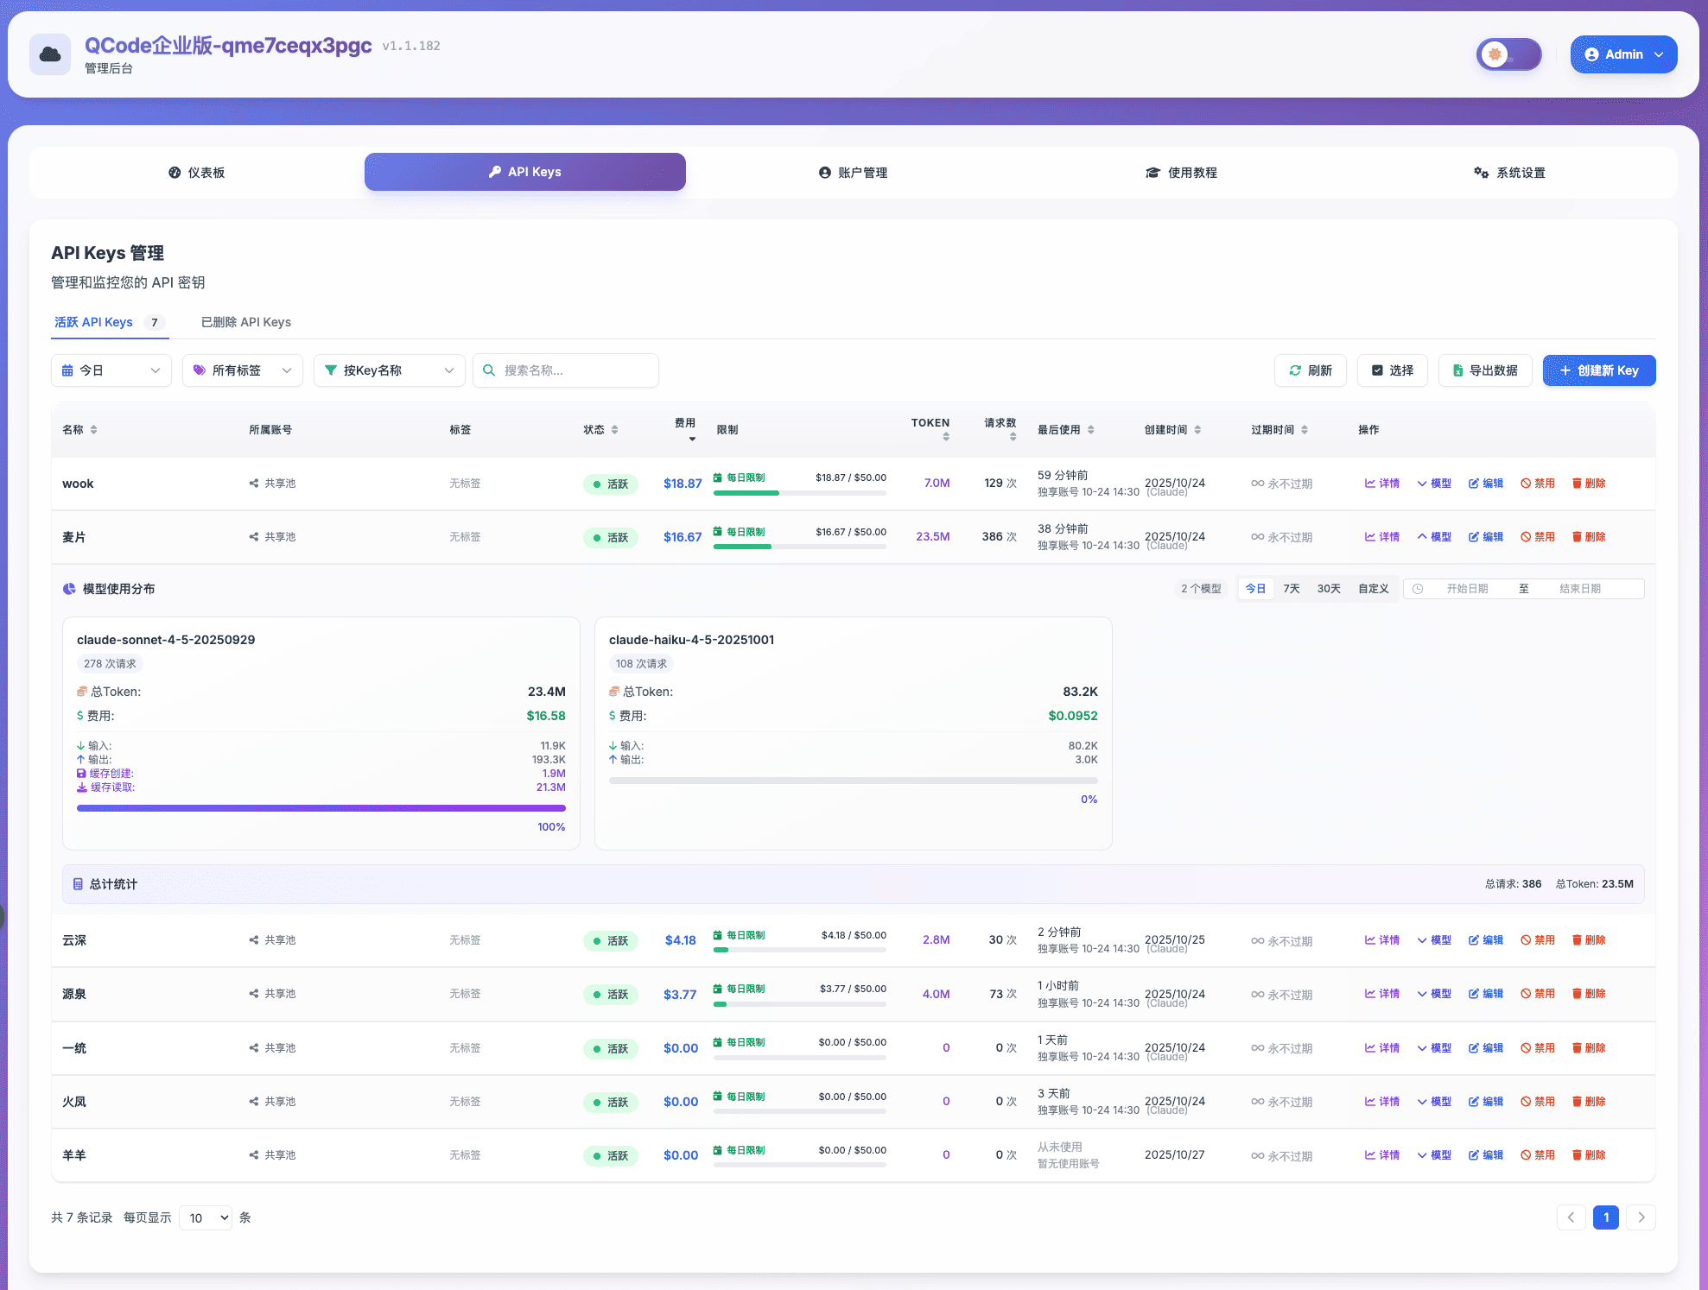Click the wook daily limit progress bar
This screenshot has width=1708, height=1290.
coord(799,493)
